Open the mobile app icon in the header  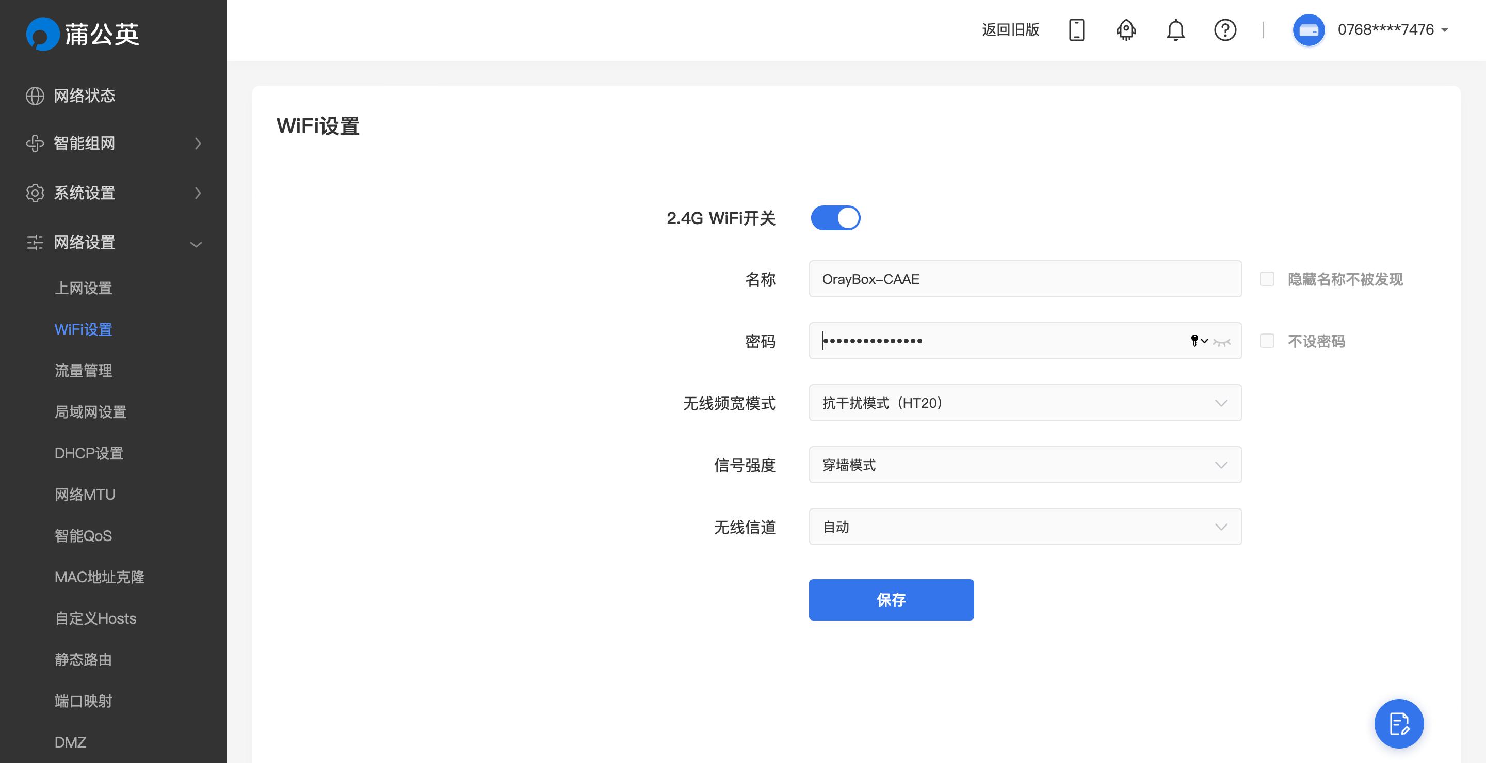pyautogui.click(x=1076, y=30)
